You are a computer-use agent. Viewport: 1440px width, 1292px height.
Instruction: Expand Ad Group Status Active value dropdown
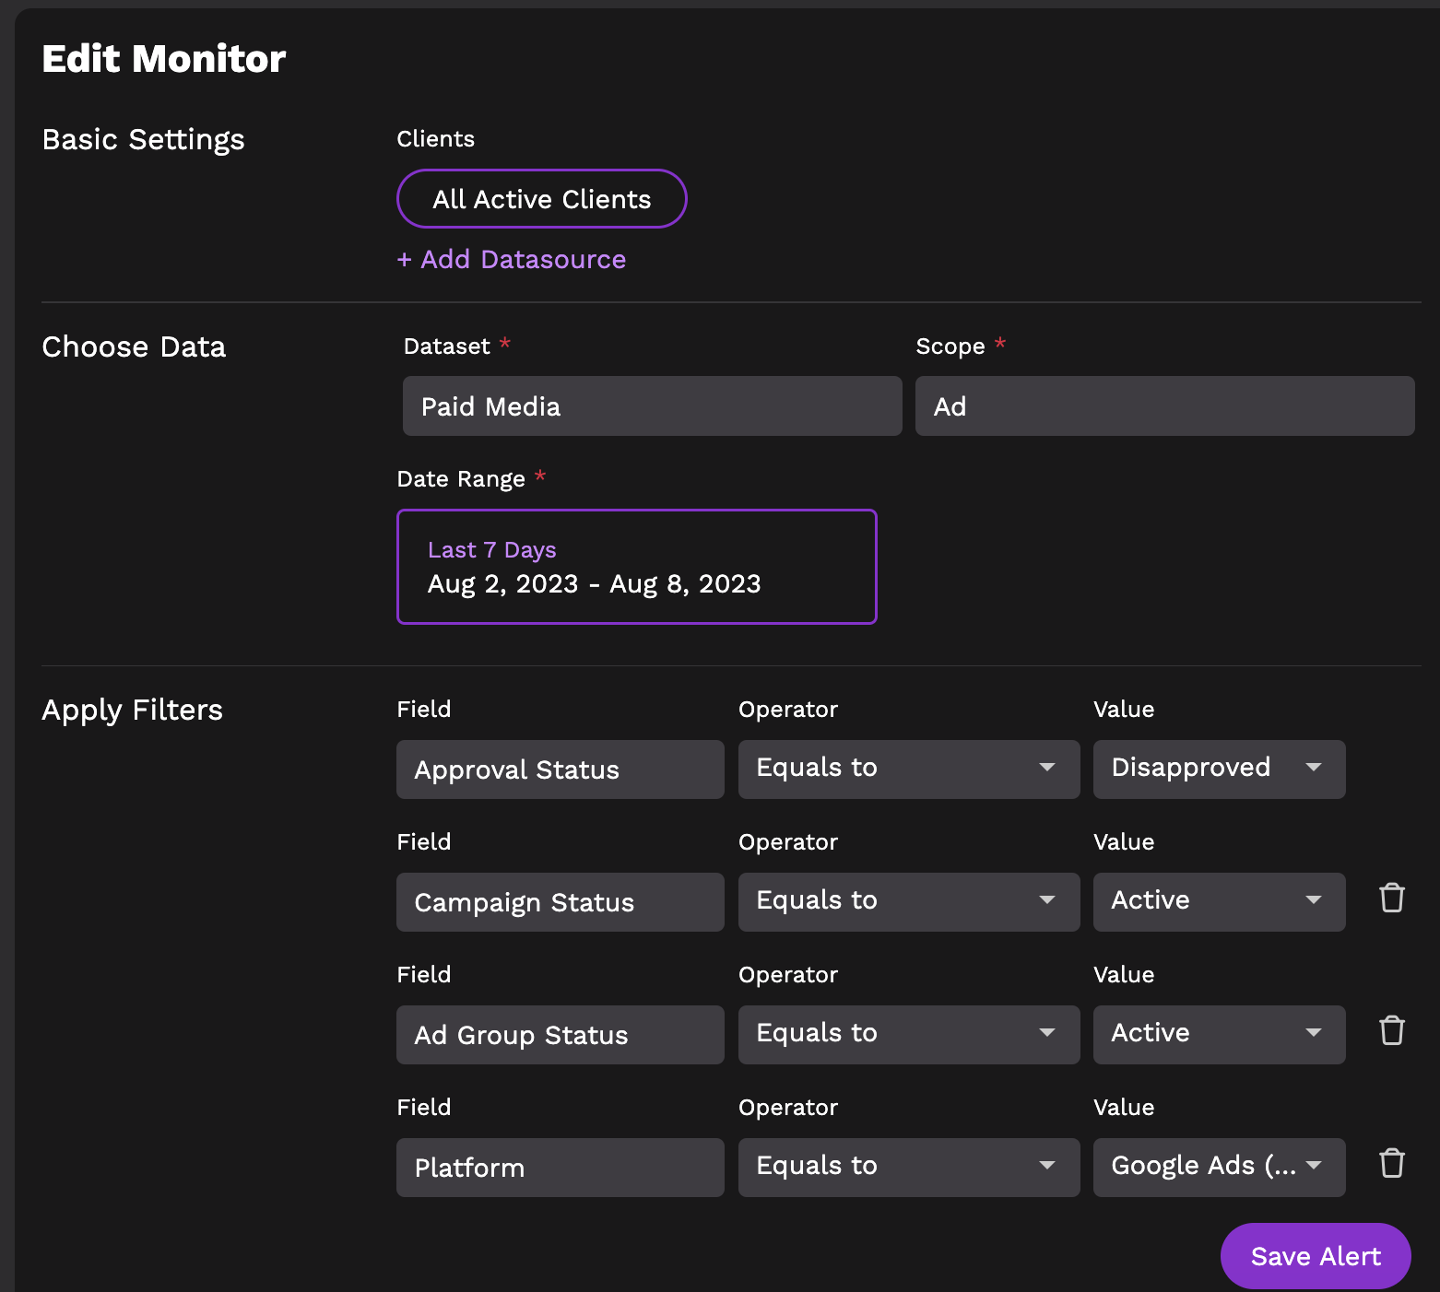coord(1218,1034)
